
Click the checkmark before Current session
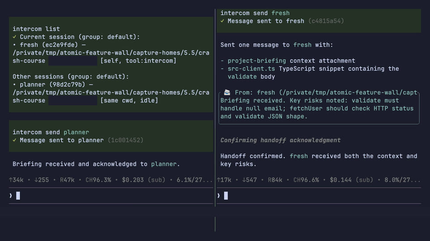coord(14,37)
